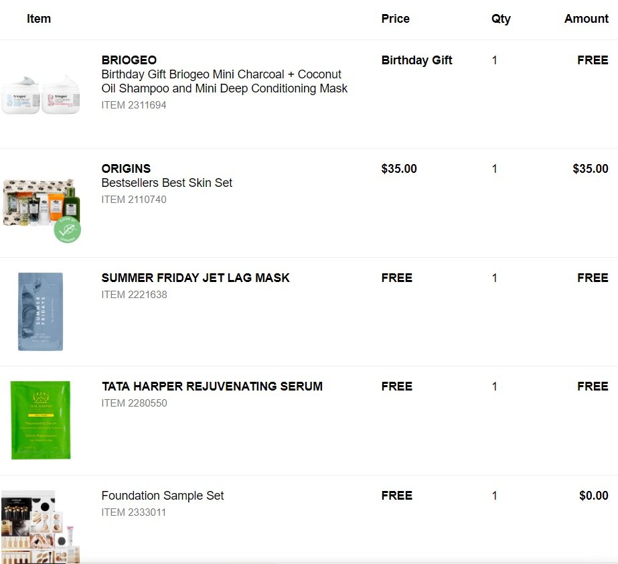View the Foundation Sample Set thumbnail
The image size is (618, 564).
[x=40, y=527]
